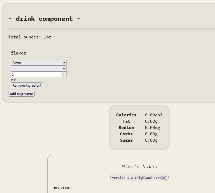The image size is (215, 193).
Task: Click the Calories value 0.00cal
Action: coord(154,115)
